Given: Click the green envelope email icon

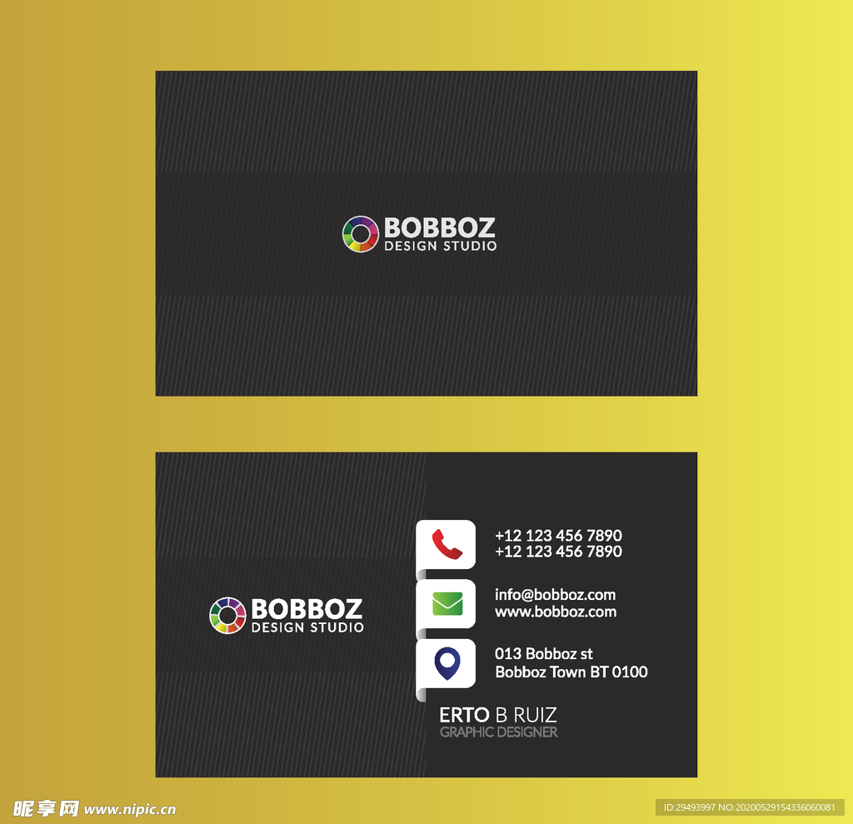Looking at the screenshot, I should [x=446, y=603].
